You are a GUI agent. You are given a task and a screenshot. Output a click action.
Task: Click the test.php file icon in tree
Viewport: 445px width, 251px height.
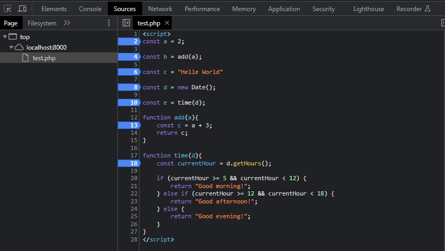tap(25, 58)
